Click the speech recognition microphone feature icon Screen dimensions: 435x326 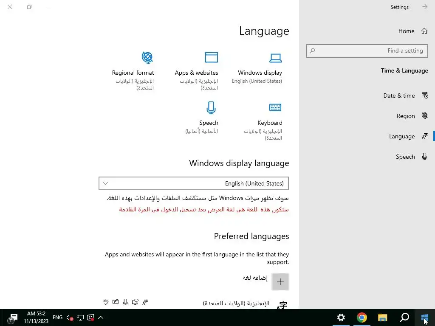(125, 302)
